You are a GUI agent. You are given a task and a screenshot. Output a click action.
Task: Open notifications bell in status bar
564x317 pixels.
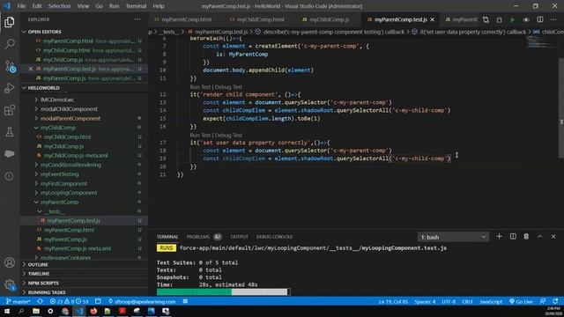coord(556,301)
